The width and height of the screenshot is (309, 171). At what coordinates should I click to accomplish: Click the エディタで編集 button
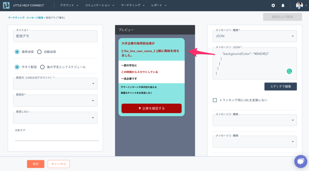coord(281,86)
